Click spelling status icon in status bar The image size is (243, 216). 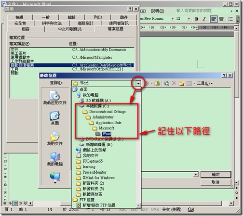[x=191, y=210]
